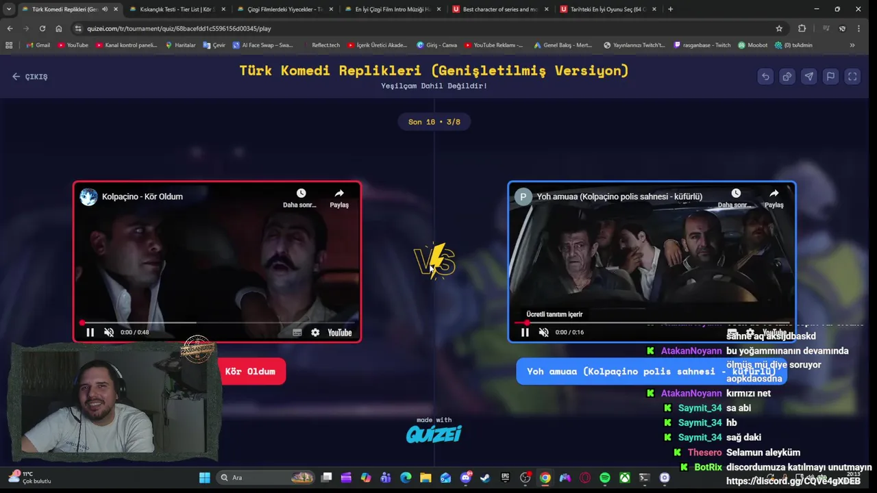Vote for the red Kör Oldum button

250,371
